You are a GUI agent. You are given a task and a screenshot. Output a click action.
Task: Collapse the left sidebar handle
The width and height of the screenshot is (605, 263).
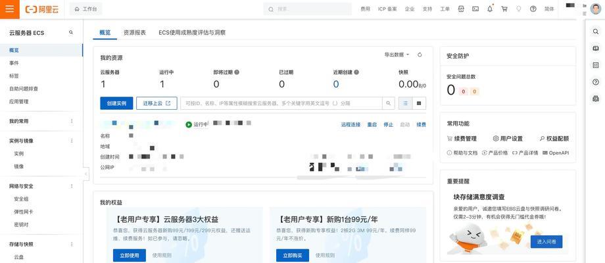click(85, 174)
